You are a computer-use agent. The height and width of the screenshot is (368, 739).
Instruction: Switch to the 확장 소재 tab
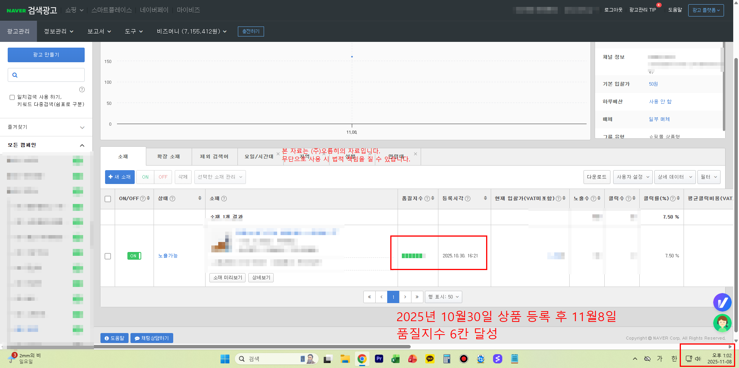point(168,156)
